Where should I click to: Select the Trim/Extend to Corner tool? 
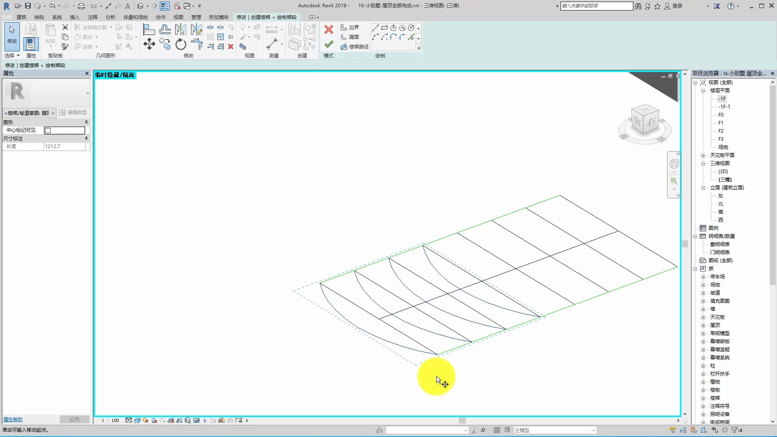pos(196,44)
